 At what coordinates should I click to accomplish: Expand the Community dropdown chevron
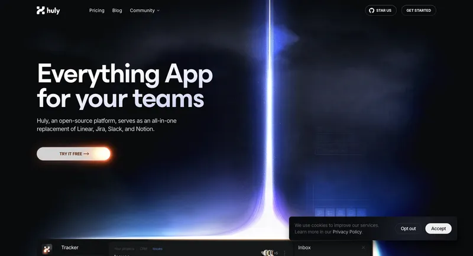click(x=158, y=11)
